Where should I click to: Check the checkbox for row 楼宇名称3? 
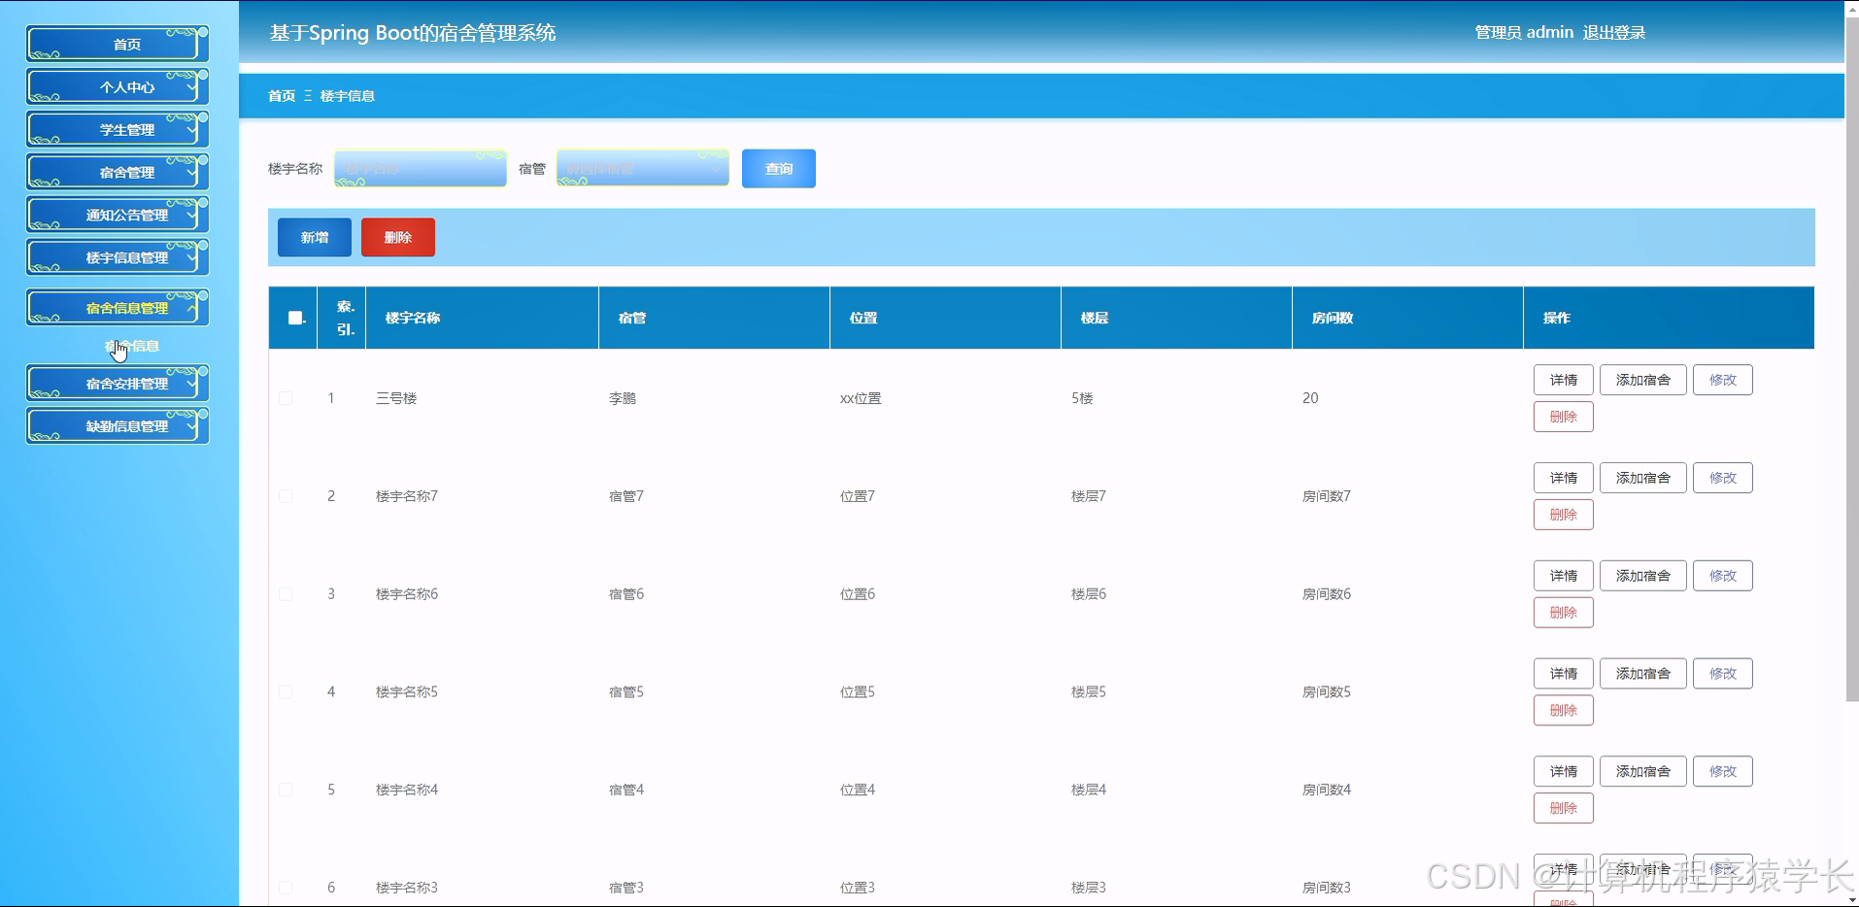point(286,888)
